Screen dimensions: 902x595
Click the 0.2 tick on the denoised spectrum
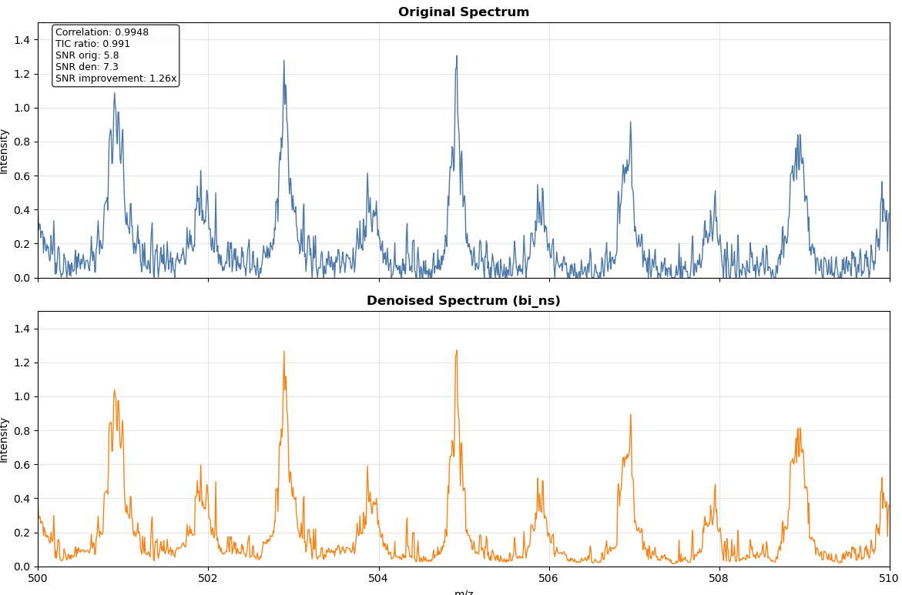(22, 533)
